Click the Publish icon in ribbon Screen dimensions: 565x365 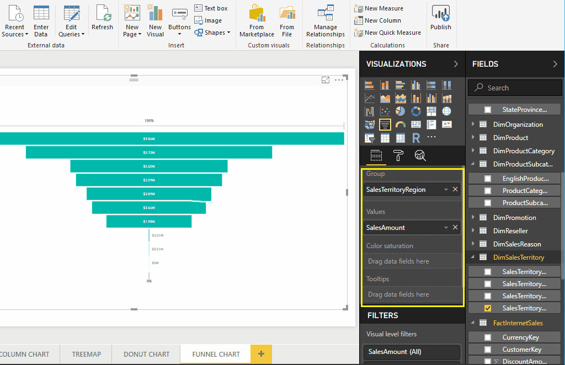point(440,18)
